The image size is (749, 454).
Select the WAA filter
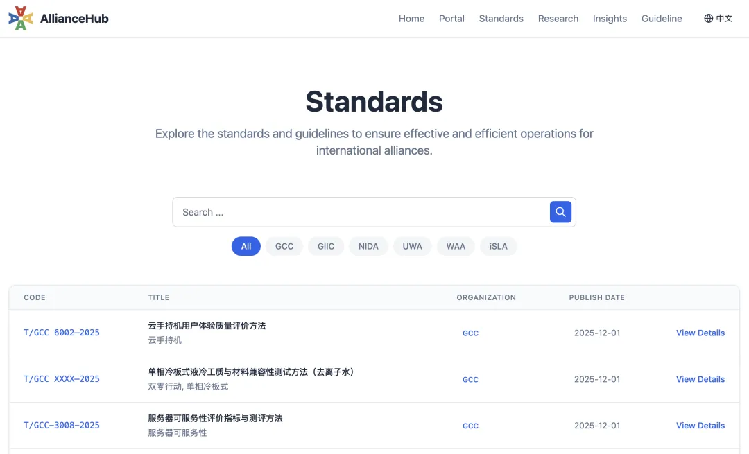click(x=455, y=246)
